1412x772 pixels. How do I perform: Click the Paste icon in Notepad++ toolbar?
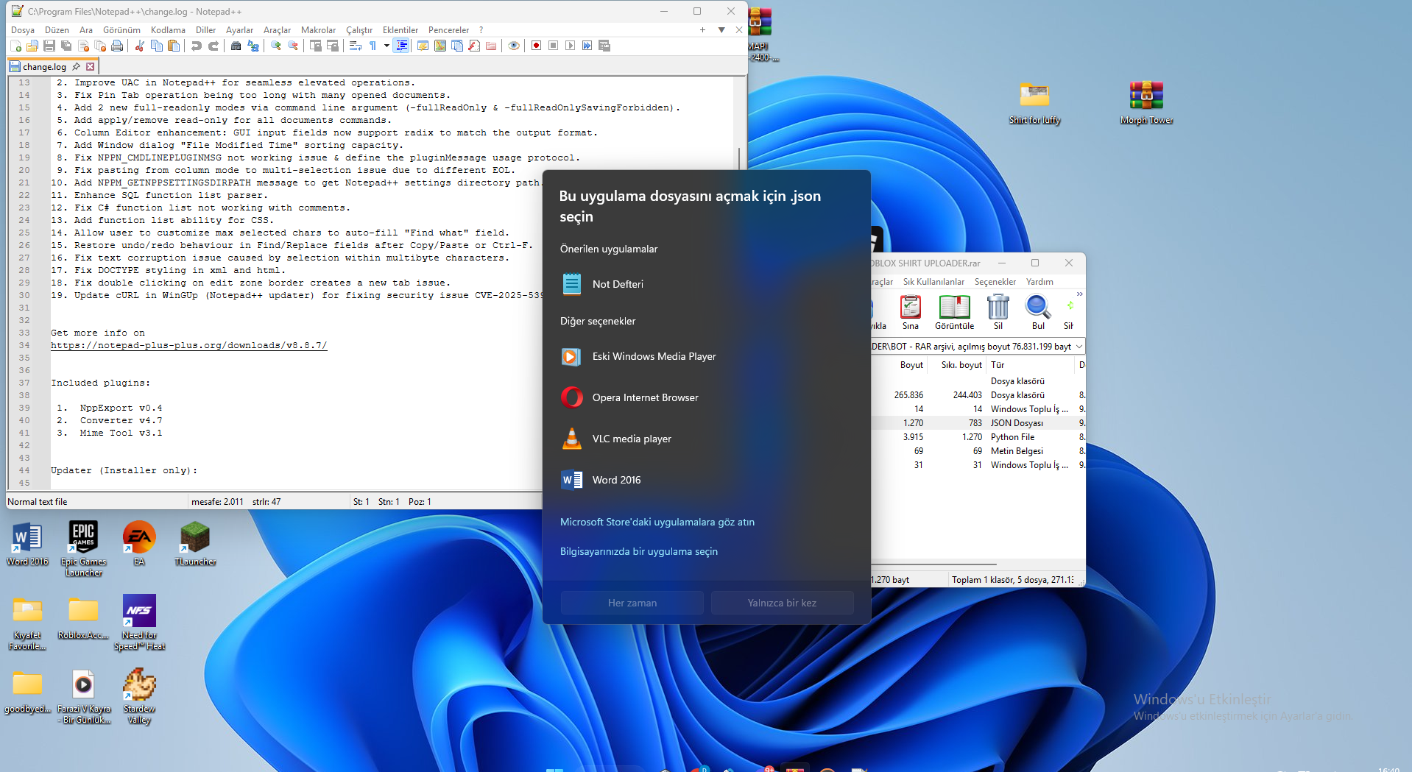coord(174,46)
